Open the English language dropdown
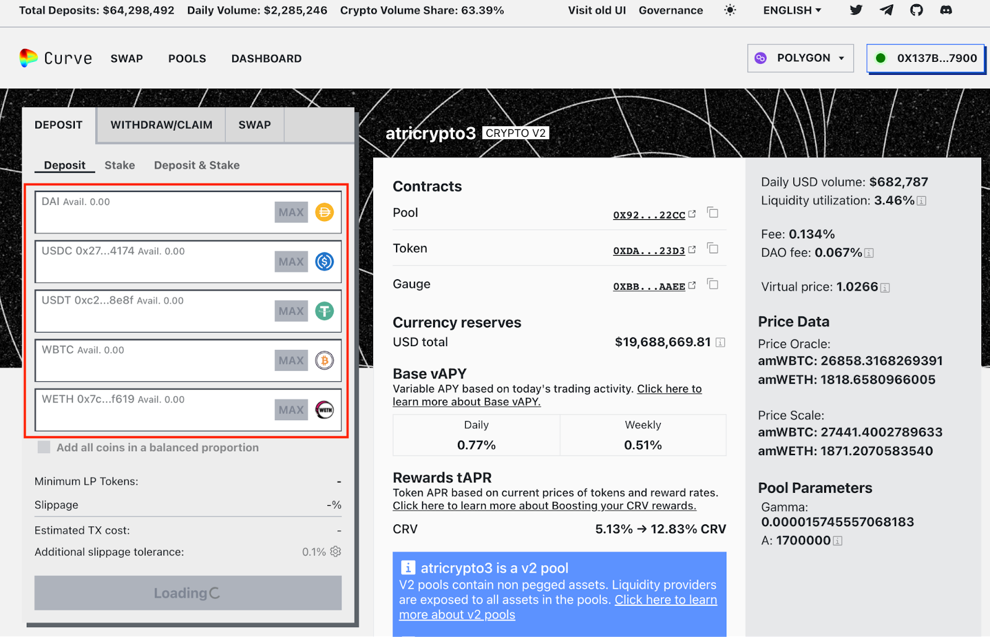This screenshot has height=637, width=990. pyautogui.click(x=792, y=10)
